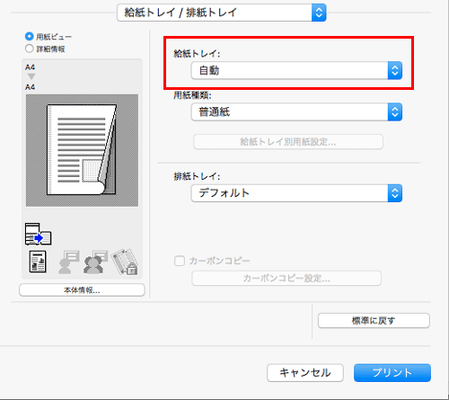Click the 給紙トレイ別用紙設定... button

288,142
